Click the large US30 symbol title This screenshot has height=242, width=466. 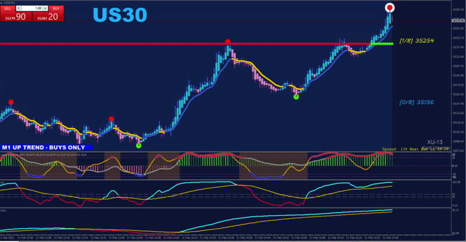point(120,15)
